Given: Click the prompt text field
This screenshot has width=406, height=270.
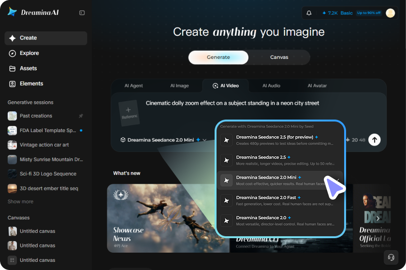Looking at the screenshot, I should [232, 103].
